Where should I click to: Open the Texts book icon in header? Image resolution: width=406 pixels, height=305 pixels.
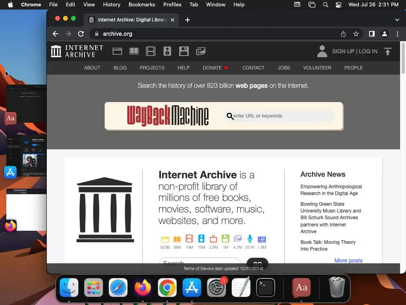[134, 51]
